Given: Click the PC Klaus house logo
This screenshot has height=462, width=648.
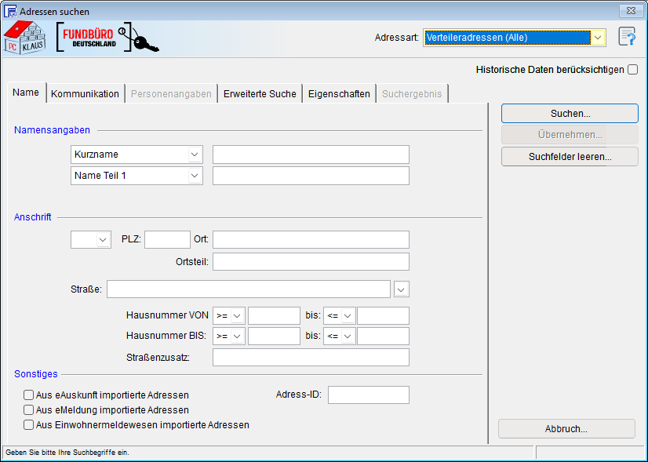Looking at the screenshot, I should click(x=24, y=38).
